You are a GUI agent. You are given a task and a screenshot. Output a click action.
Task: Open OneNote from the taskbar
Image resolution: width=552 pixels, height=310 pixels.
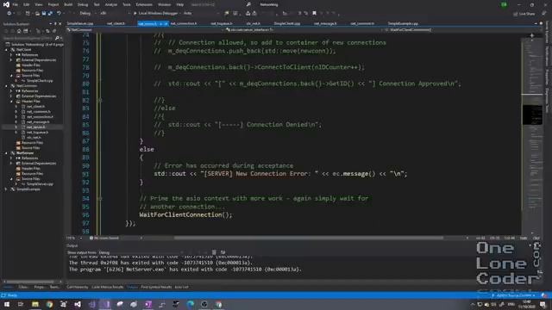click(x=147, y=304)
